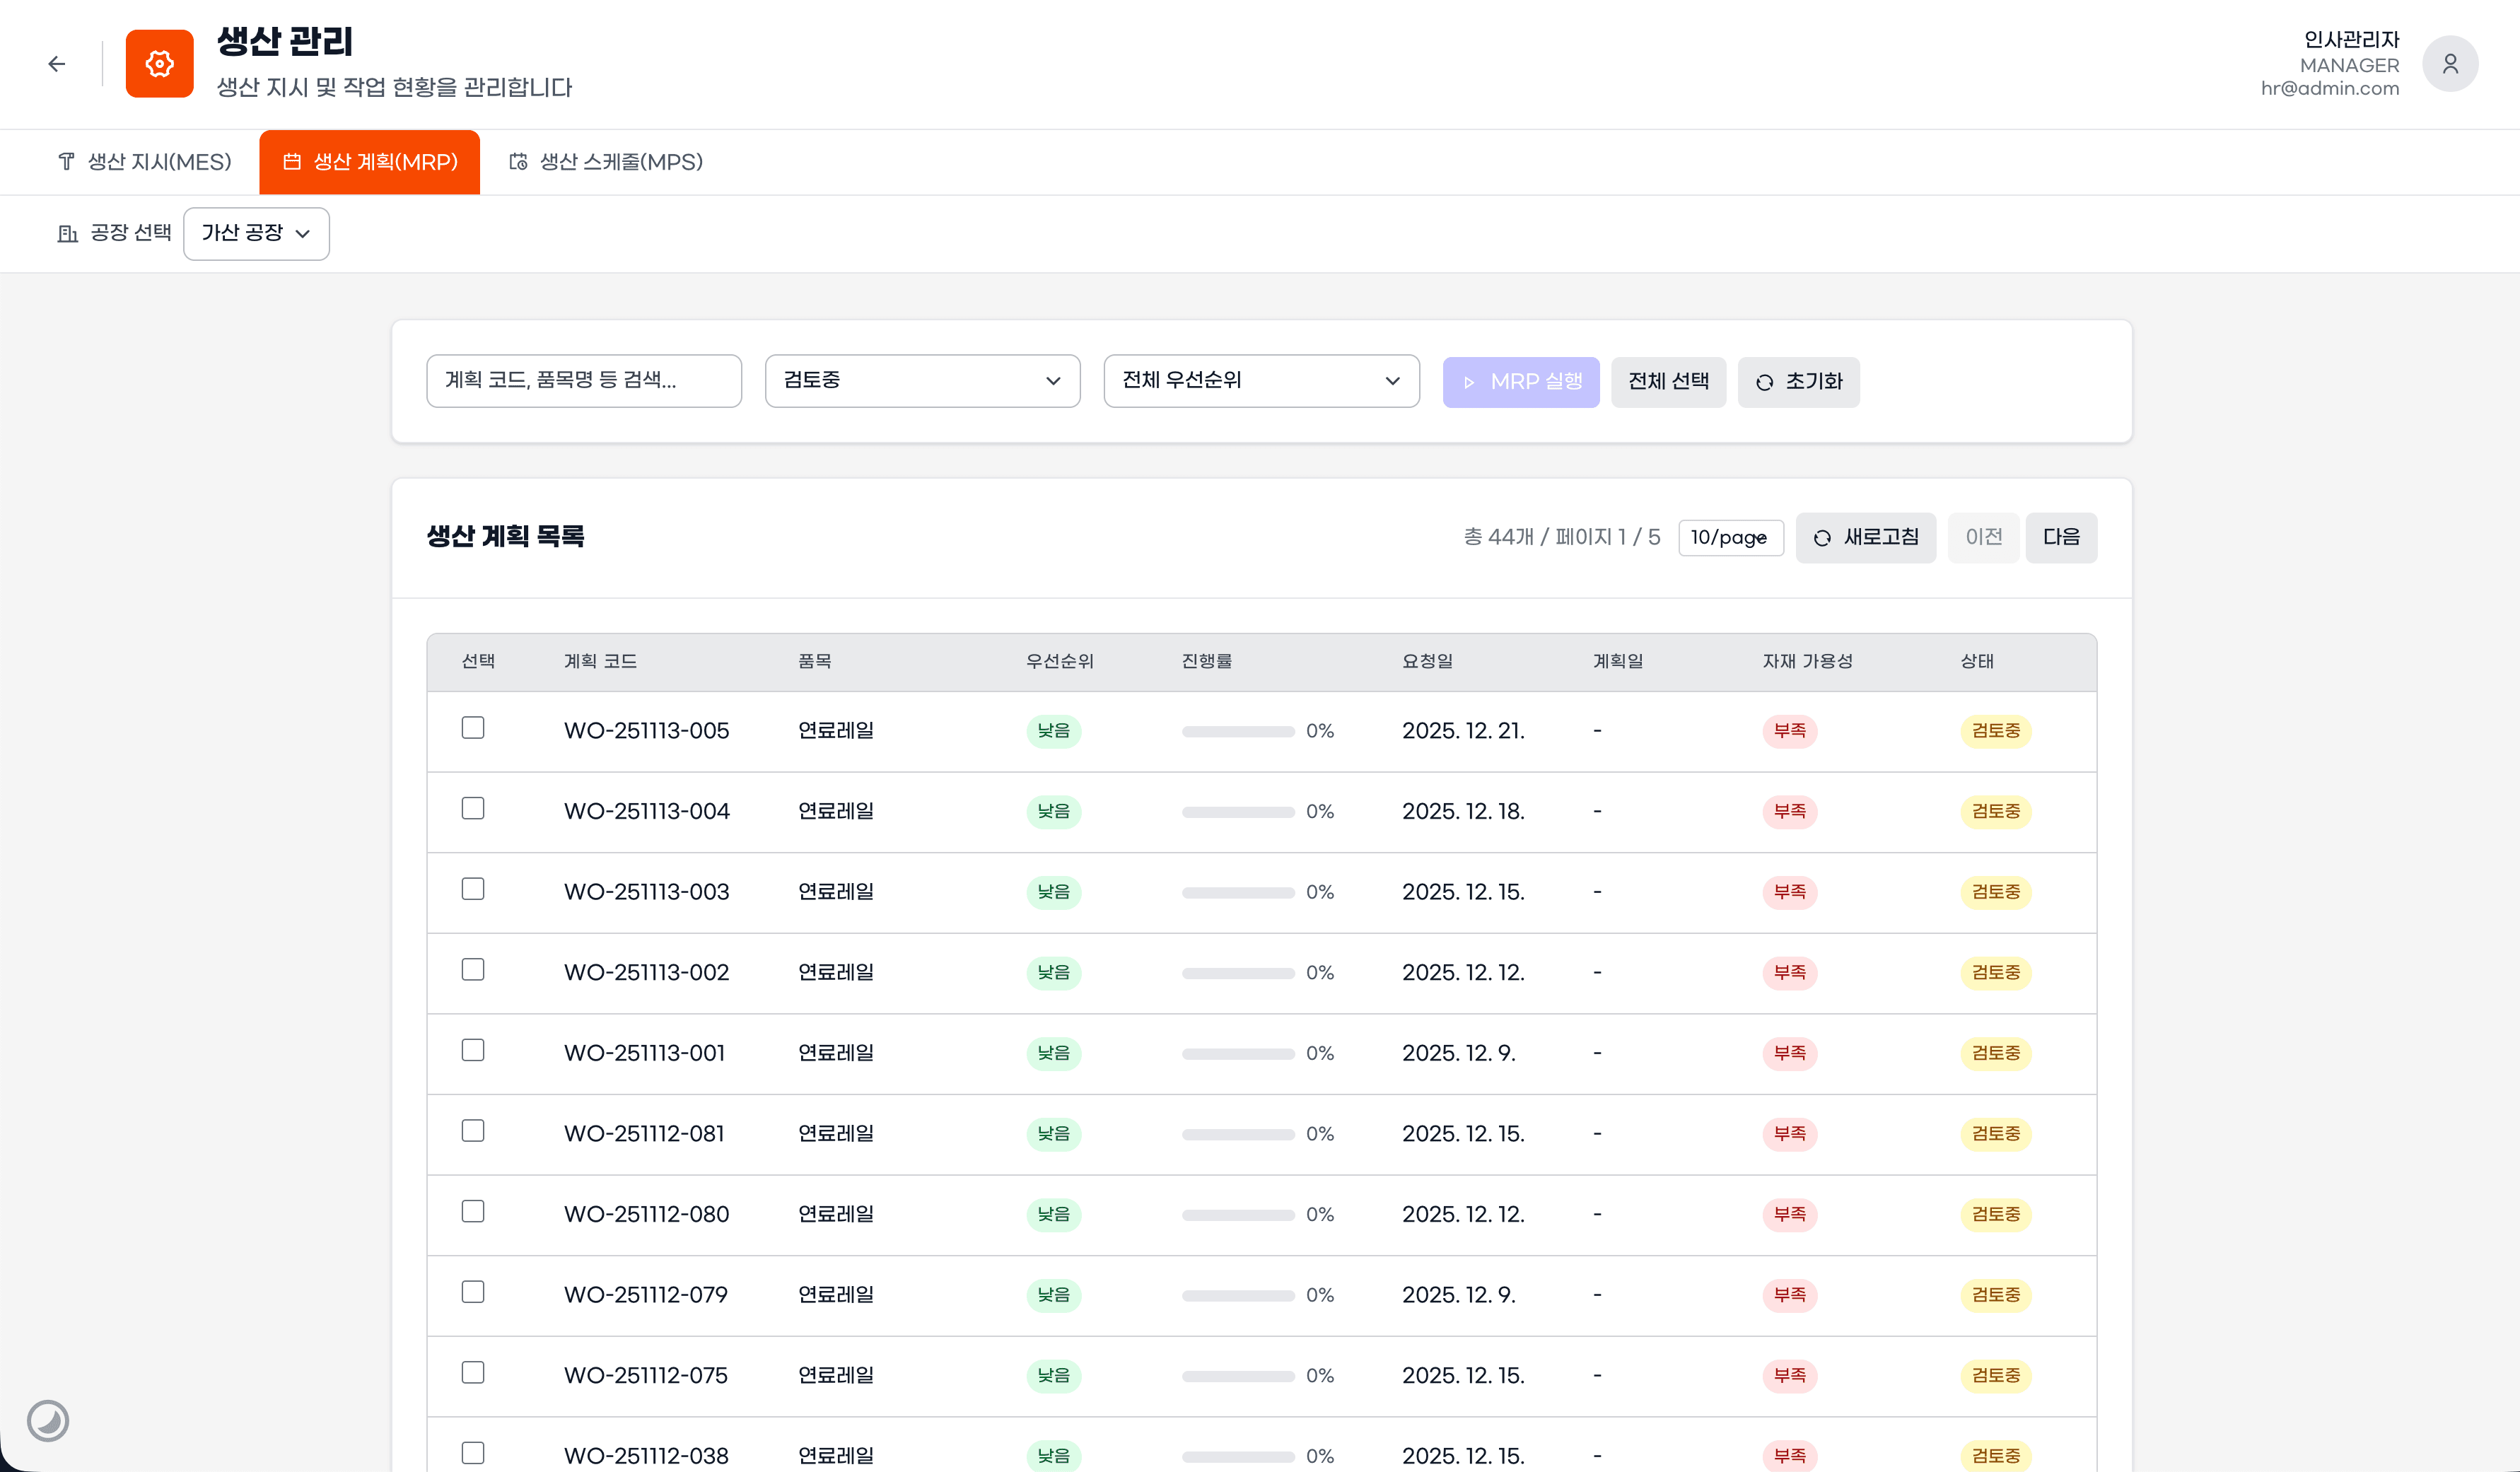Open the user profile avatar icon
Viewport: 2520px width, 1472px height.
coord(2449,64)
